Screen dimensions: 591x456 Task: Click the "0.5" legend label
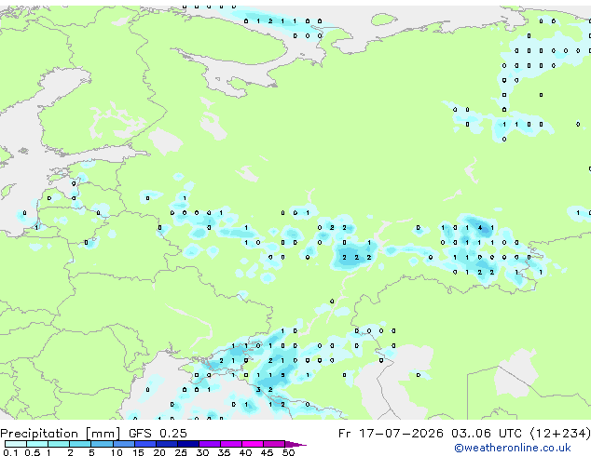point(33,452)
